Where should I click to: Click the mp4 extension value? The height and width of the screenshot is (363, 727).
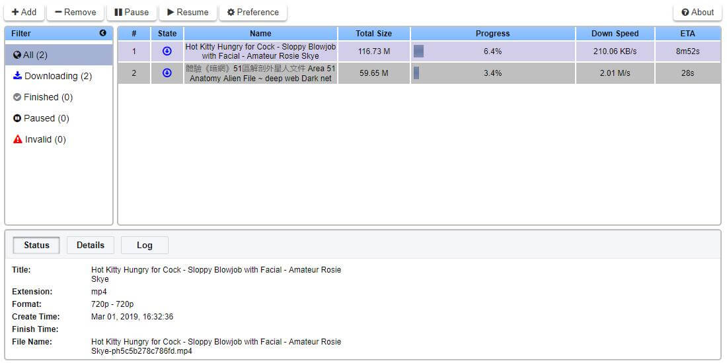[x=99, y=292]
